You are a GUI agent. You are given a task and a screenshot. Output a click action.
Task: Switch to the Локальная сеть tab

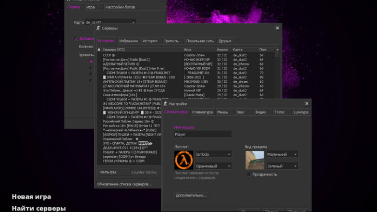(x=200, y=41)
